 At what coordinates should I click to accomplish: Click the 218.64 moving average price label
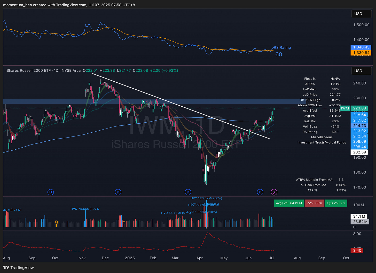coord(360,115)
